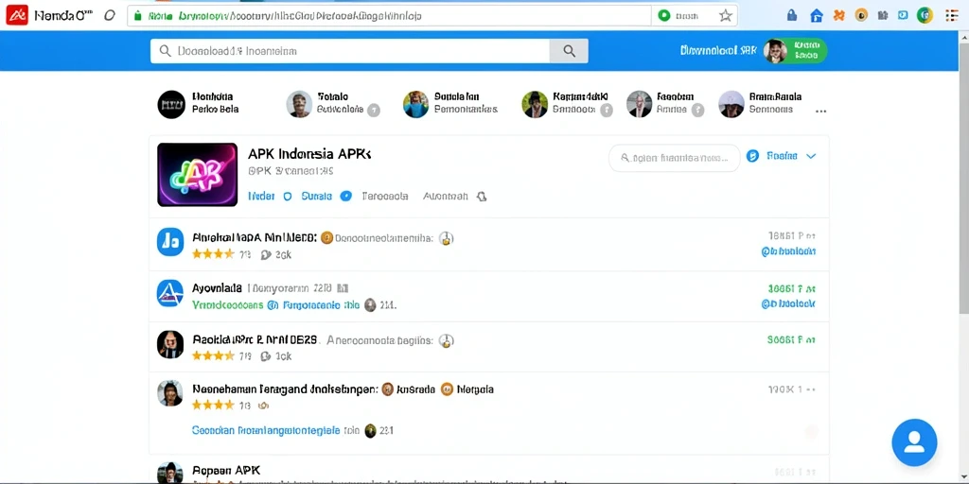969x484 pixels.
Task: Open the fifth profile avatar in suit
Action: tap(639, 104)
